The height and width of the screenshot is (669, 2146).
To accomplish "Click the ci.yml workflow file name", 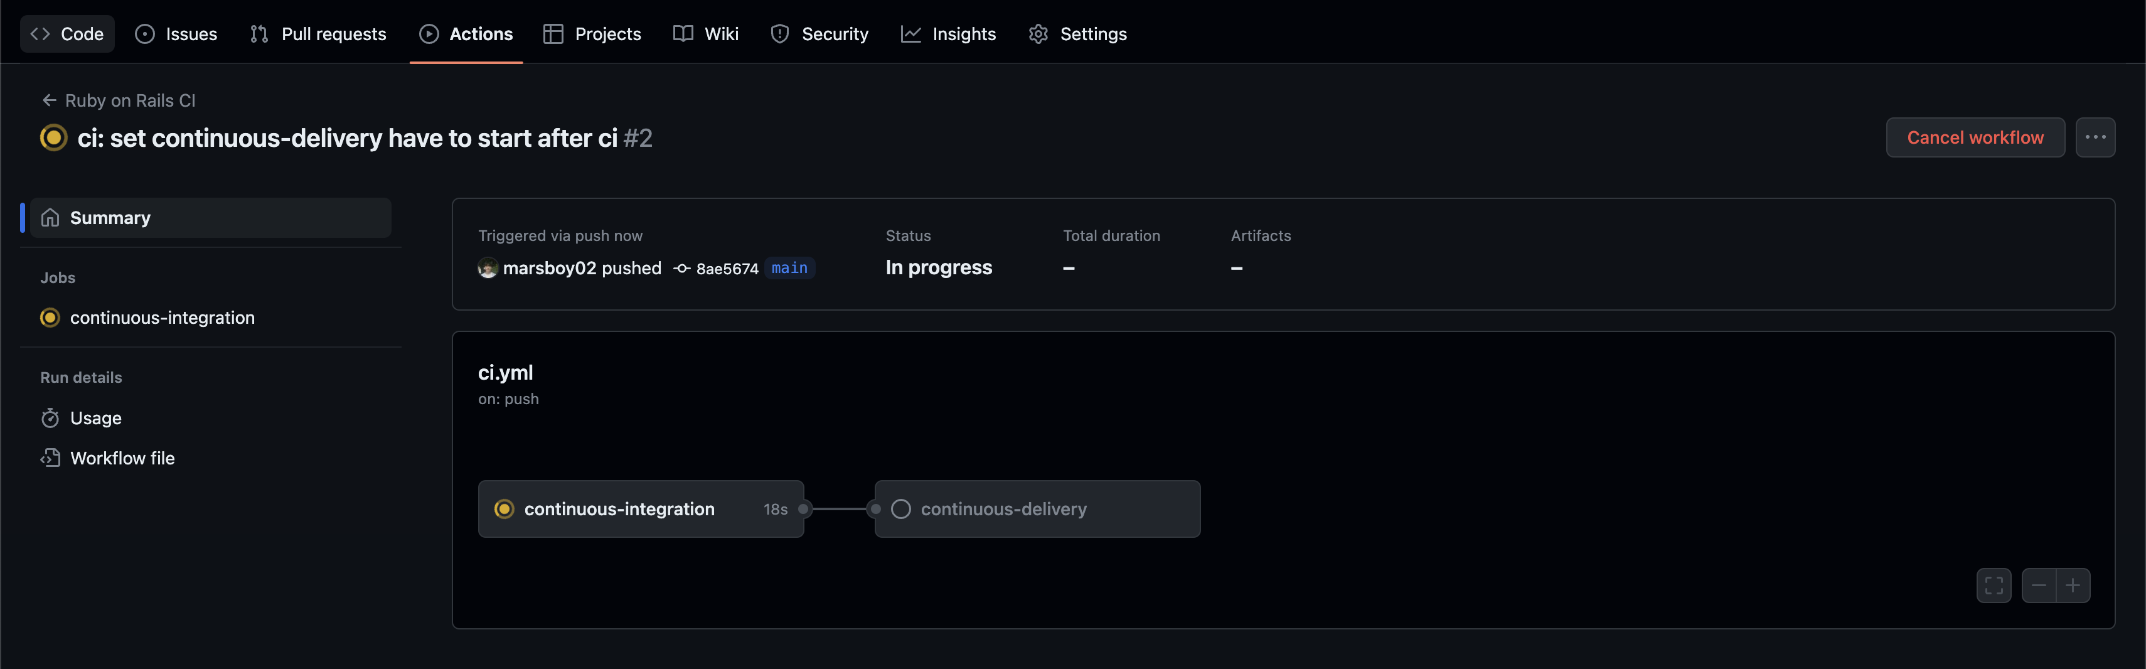I will pyautogui.click(x=505, y=372).
